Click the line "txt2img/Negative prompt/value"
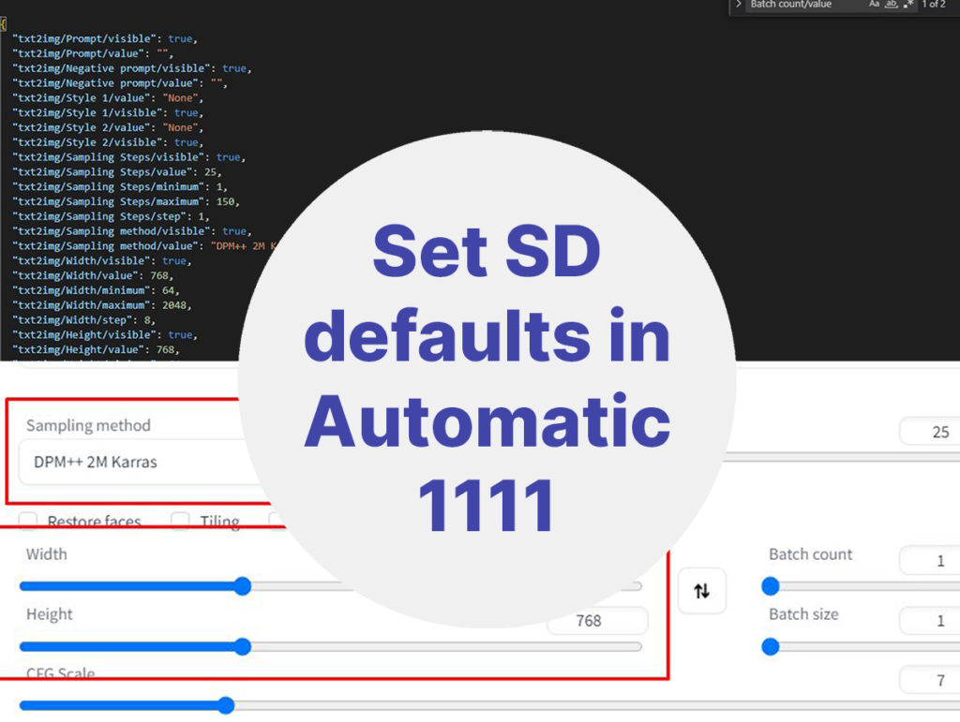960x722 pixels. pyautogui.click(x=119, y=83)
